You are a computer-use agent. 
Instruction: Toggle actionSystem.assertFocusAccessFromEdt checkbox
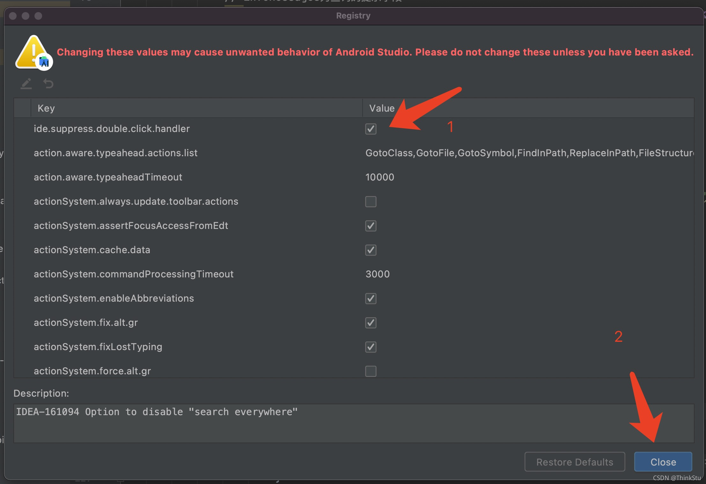coord(371,226)
